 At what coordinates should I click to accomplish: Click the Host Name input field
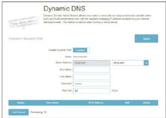pyautogui.click(x=92, y=70)
